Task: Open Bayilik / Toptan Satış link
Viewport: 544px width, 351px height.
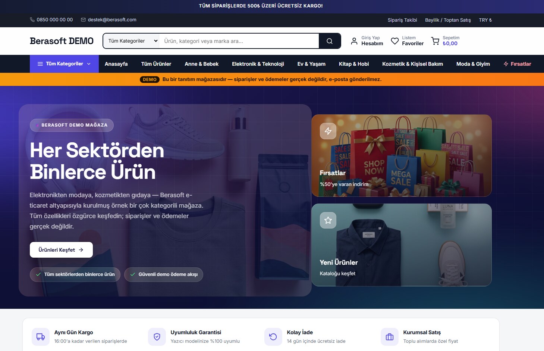Action: (x=448, y=20)
